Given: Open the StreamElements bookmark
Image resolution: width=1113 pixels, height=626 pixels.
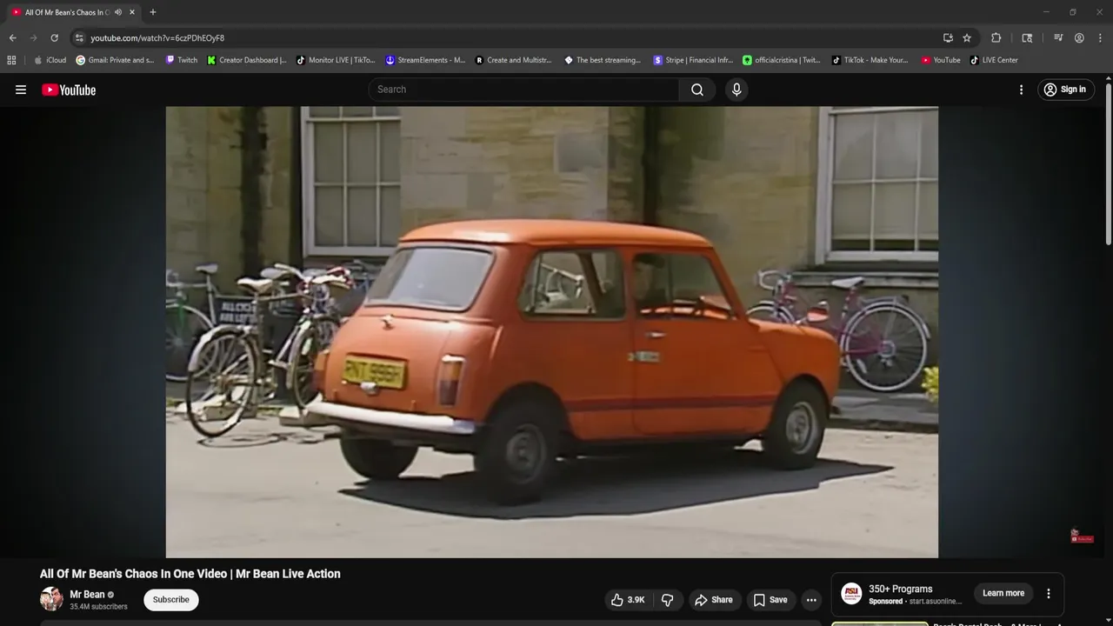Looking at the screenshot, I should pyautogui.click(x=425, y=60).
